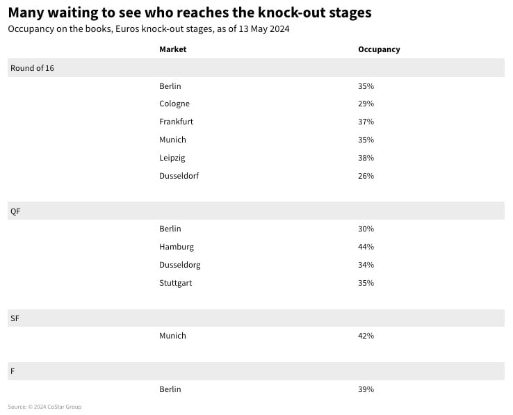Click the 39% occupancy value for the final
Viewport: 513px width, 415px height.
click(x=366, y=389)
